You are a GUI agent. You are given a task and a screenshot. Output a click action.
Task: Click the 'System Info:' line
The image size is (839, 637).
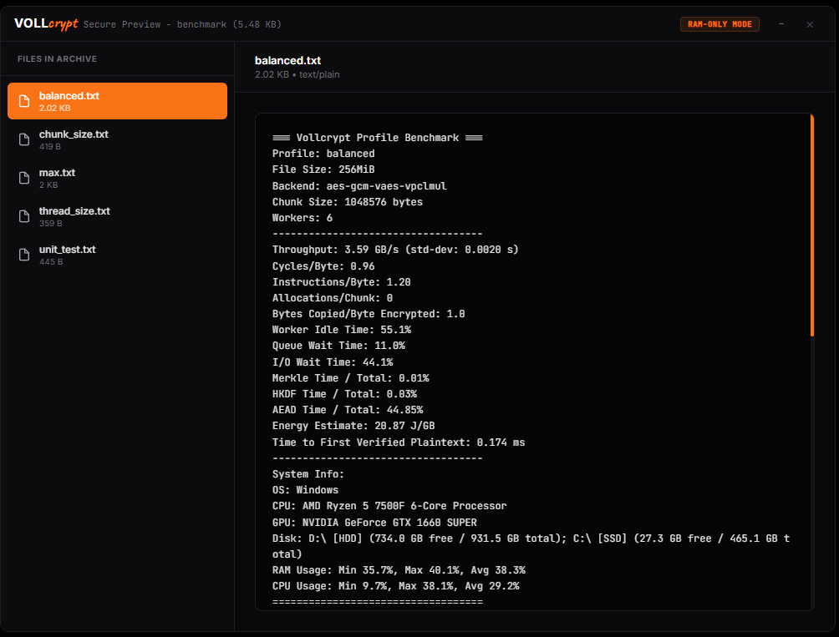tap(308, 474)
